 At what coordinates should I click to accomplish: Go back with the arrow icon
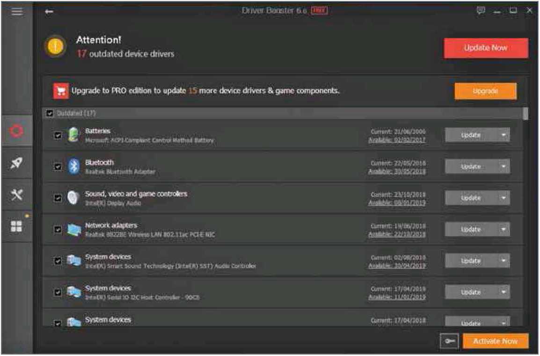point(49,12)
